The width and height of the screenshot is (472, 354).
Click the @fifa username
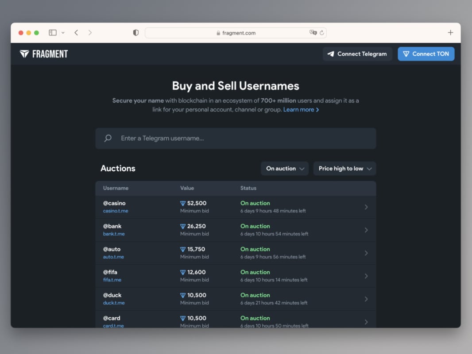click(x=110, y=272)
